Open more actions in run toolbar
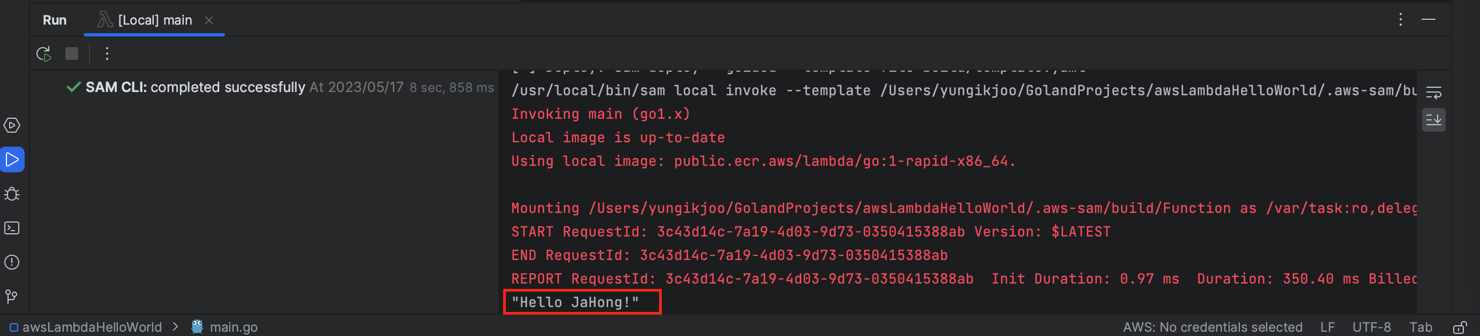This screenshot has height=336, width=1480. [107, 54]
